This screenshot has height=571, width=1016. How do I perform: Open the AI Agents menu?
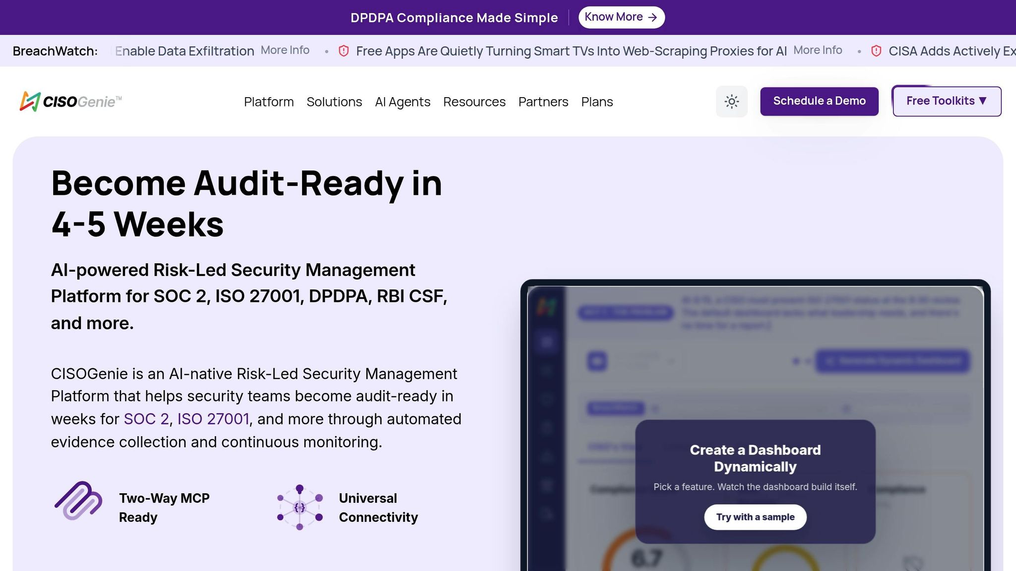point(403,102)
